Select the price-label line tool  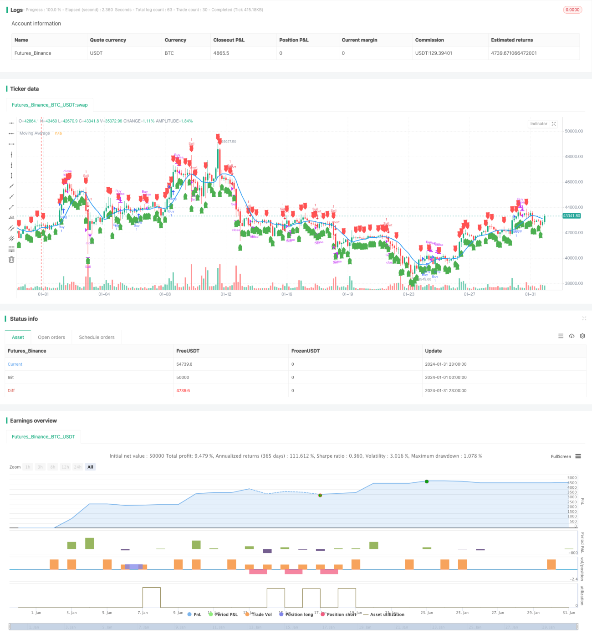point(11,217)
